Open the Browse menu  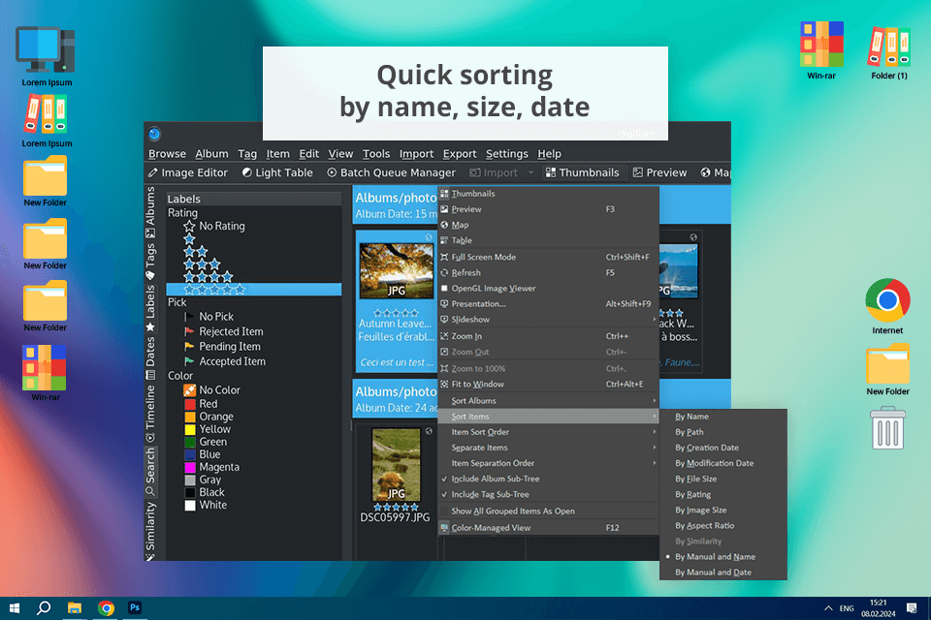[x=167, y=154]
